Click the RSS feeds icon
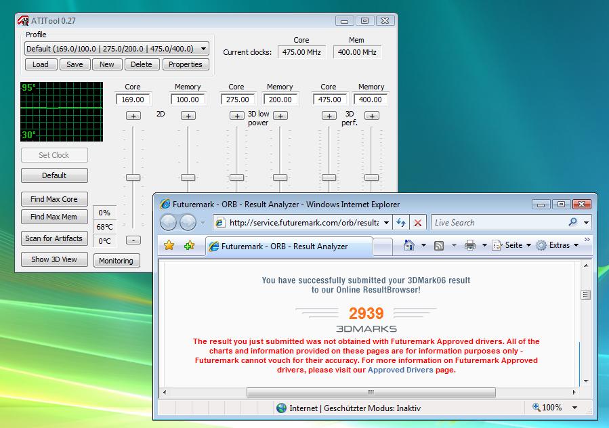 pyautogui.click(x=439, y=245)
